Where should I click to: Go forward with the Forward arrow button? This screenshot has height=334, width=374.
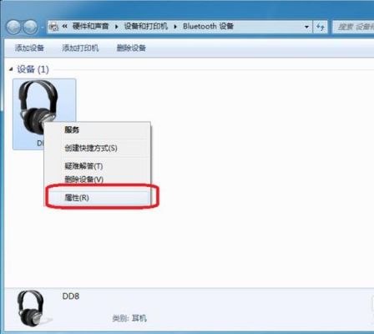coord(30,27)
